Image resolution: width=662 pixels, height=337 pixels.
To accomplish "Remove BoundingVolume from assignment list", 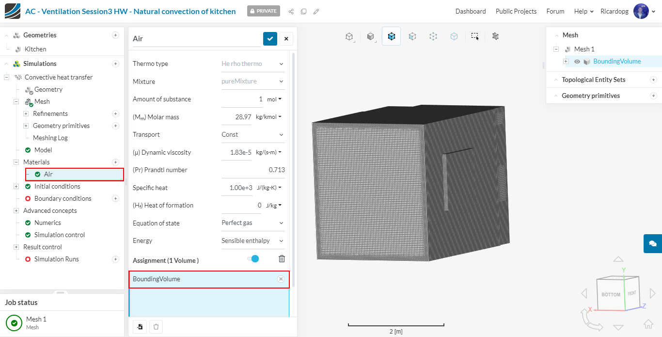I will [281, 279].
